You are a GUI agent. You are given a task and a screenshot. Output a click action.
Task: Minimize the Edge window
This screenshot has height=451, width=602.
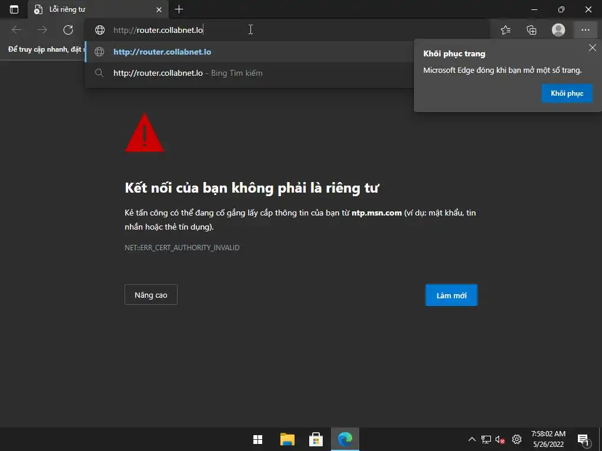click(534, 9)
